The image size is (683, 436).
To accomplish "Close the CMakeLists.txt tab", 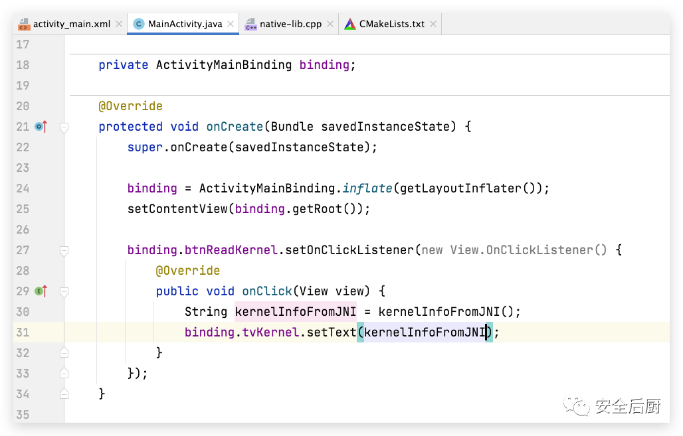I will click(x=433, y=25).
